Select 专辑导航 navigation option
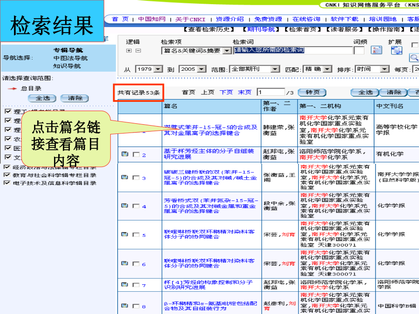419x314 pixels. coord(68,50)
